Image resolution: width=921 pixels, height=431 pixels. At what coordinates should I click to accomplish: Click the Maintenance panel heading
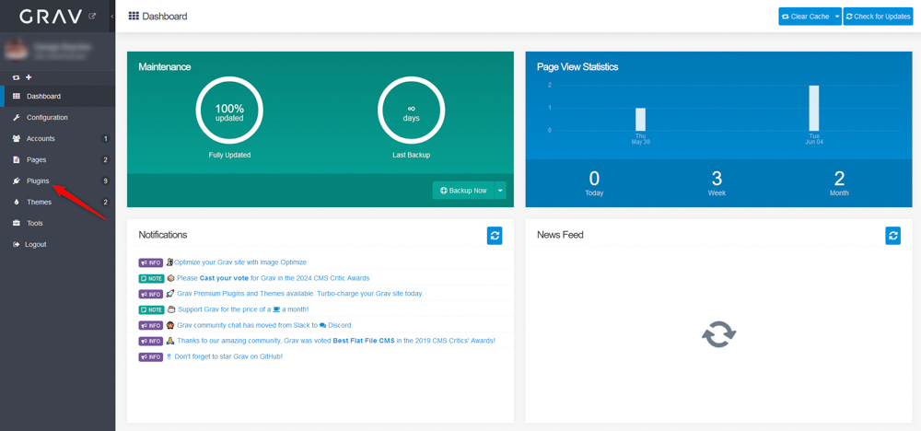165,67
